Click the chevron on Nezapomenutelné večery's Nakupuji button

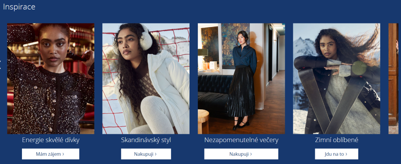tap(251, 154)
